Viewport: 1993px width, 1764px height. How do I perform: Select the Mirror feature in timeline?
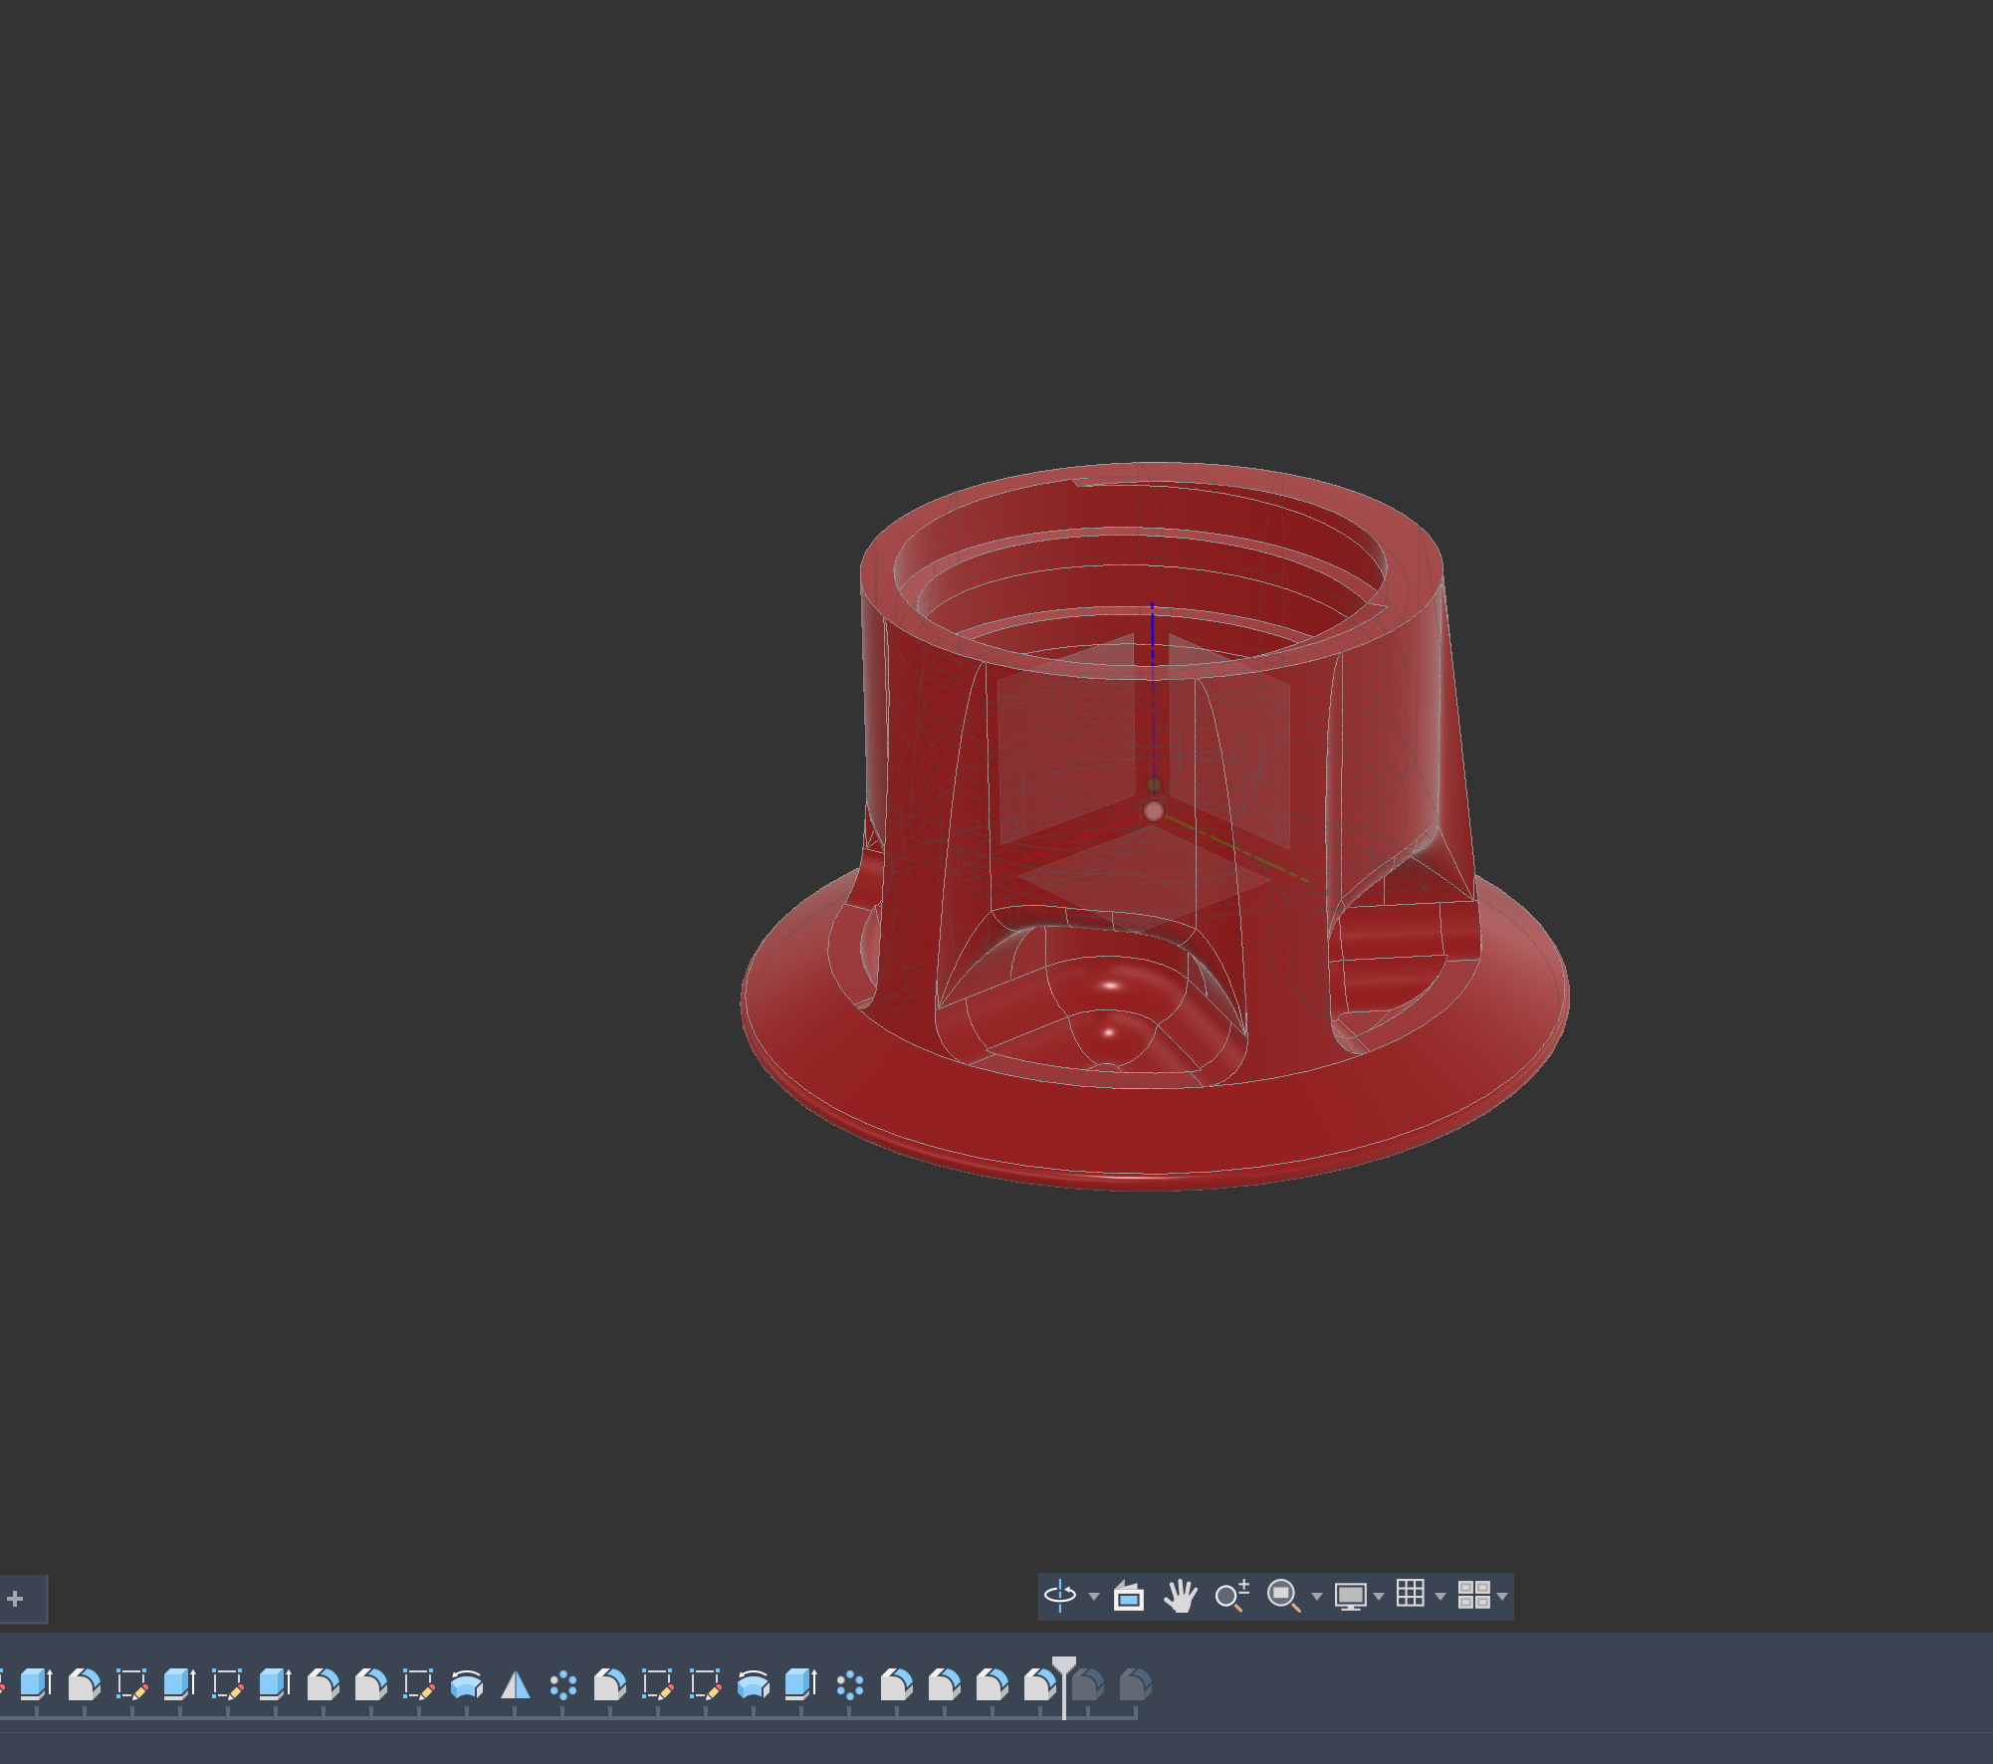point(515,1684)
